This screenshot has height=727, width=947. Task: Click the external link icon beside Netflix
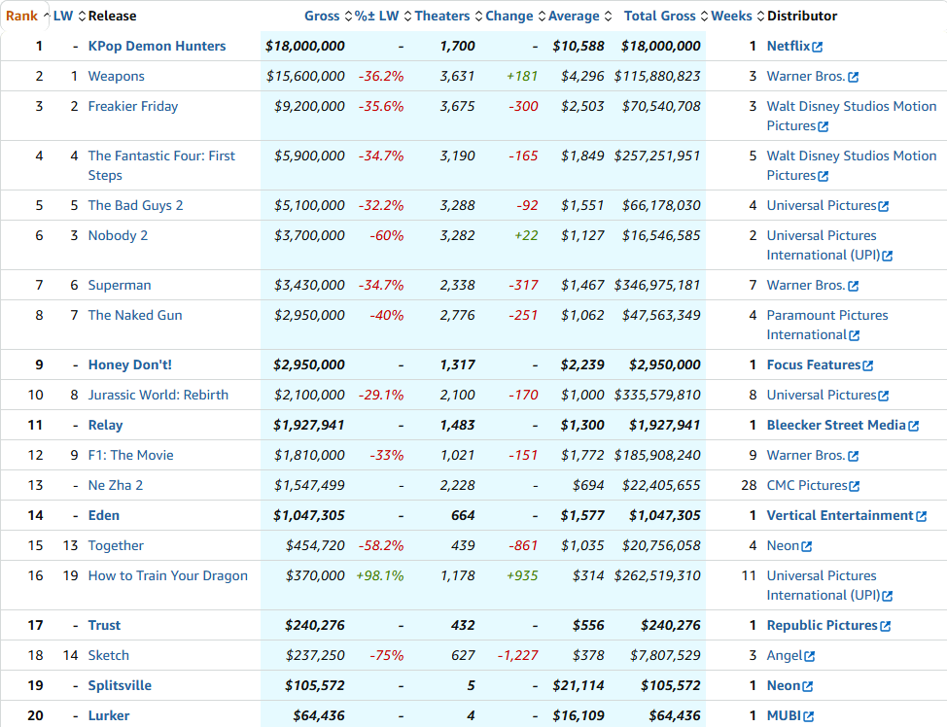pos(818,47)
